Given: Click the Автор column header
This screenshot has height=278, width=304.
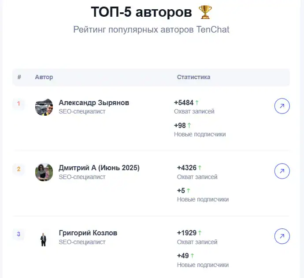Looking at the screenshot, I should [x=44, y=77].
